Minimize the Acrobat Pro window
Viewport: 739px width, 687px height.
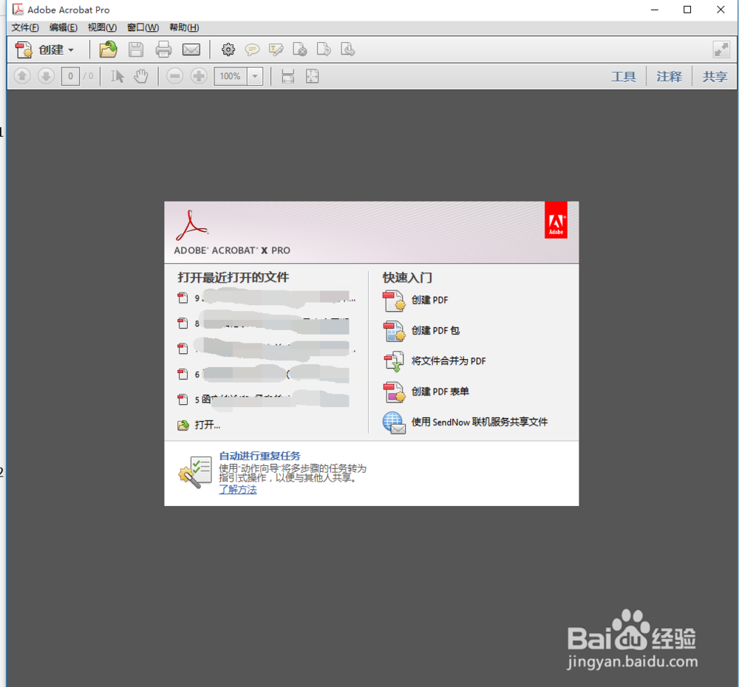(x=655, y=10)
